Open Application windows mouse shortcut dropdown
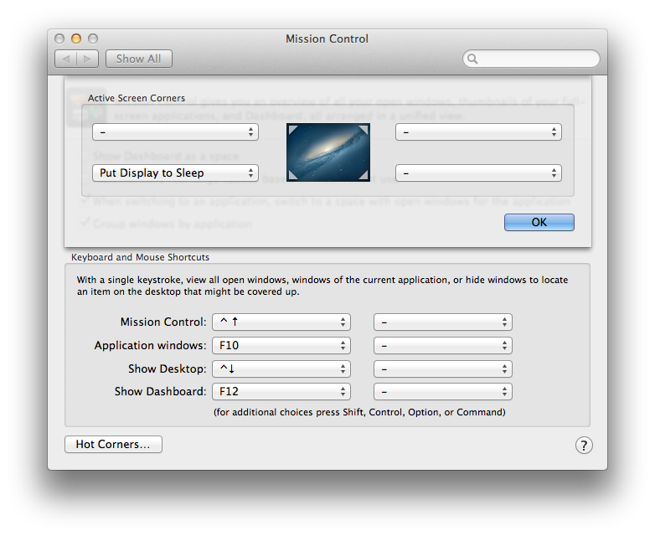The image size is (655, 536). (x=442, y=345)
